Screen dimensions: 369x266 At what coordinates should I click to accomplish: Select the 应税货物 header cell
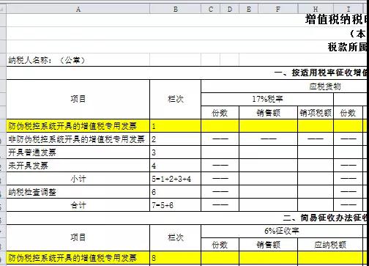point(325,86)
